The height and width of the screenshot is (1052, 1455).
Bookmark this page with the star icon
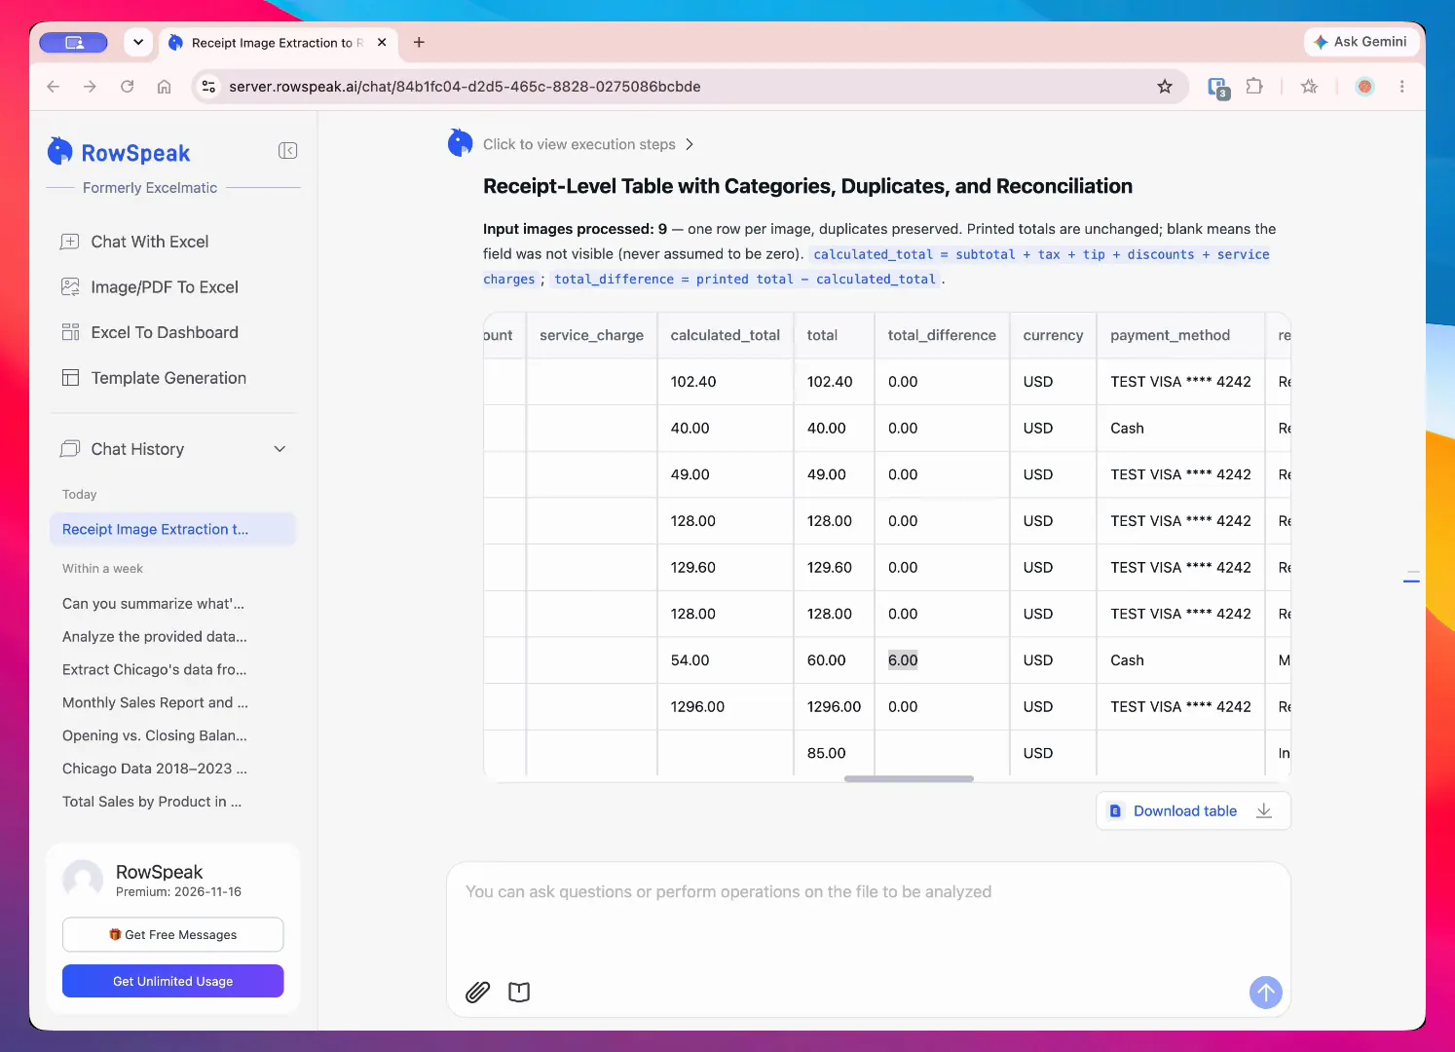1165,87
